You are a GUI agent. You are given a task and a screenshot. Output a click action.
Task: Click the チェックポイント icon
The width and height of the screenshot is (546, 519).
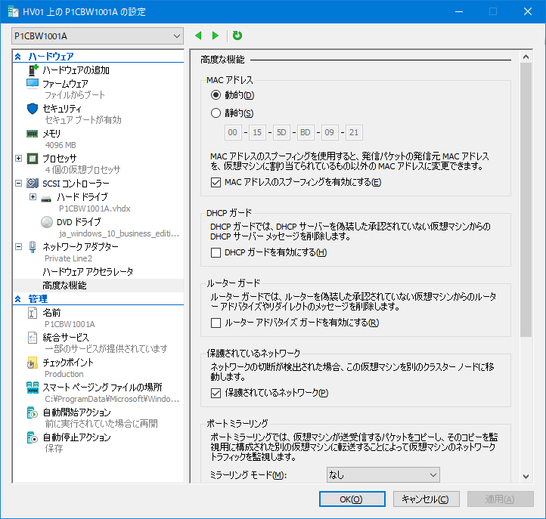click(33, 363)
